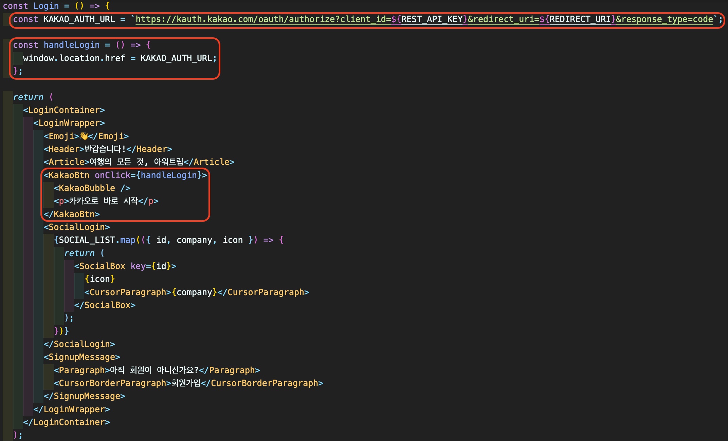Click the 반갑습니다! Header text
This screenshot has width=728, height=441.
(105, 149)
